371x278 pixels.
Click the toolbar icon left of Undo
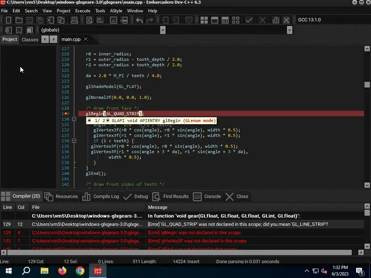point(124,20)
